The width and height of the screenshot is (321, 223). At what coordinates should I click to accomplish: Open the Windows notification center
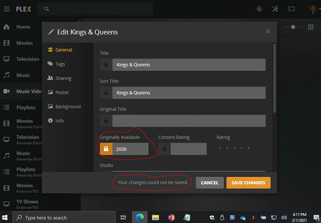(316, 218)
